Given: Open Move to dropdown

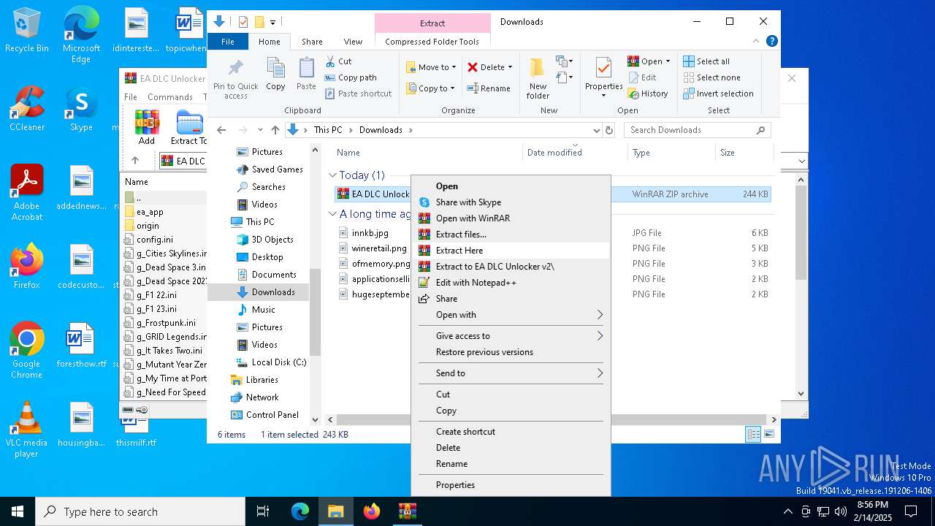Looking at the screenshot, I should pos(430,67).
